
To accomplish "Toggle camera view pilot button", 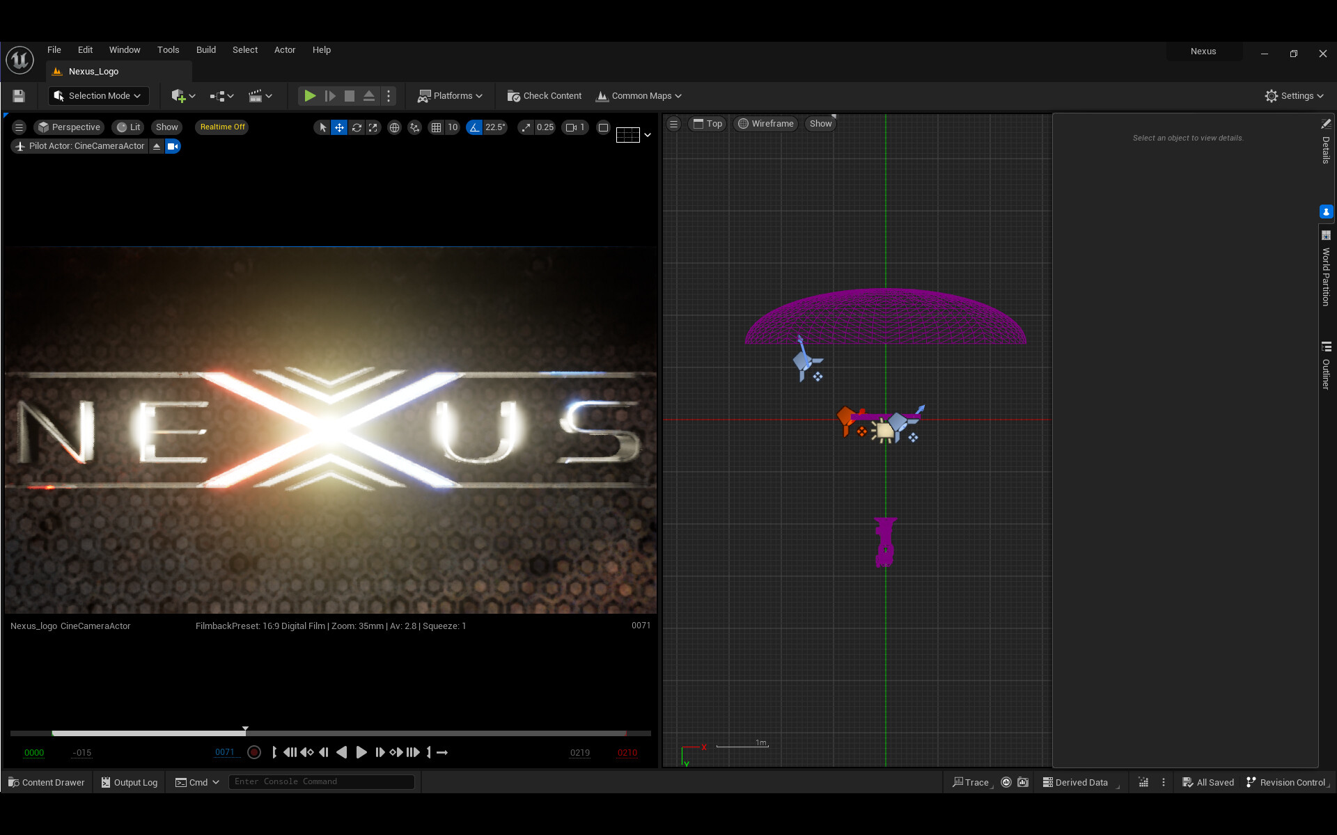I will coord(173,146).
